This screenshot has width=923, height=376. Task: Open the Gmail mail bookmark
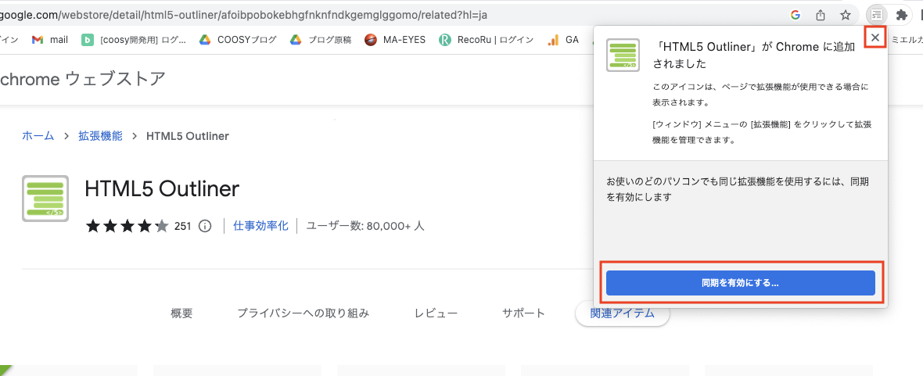click(x=50, y=40)
